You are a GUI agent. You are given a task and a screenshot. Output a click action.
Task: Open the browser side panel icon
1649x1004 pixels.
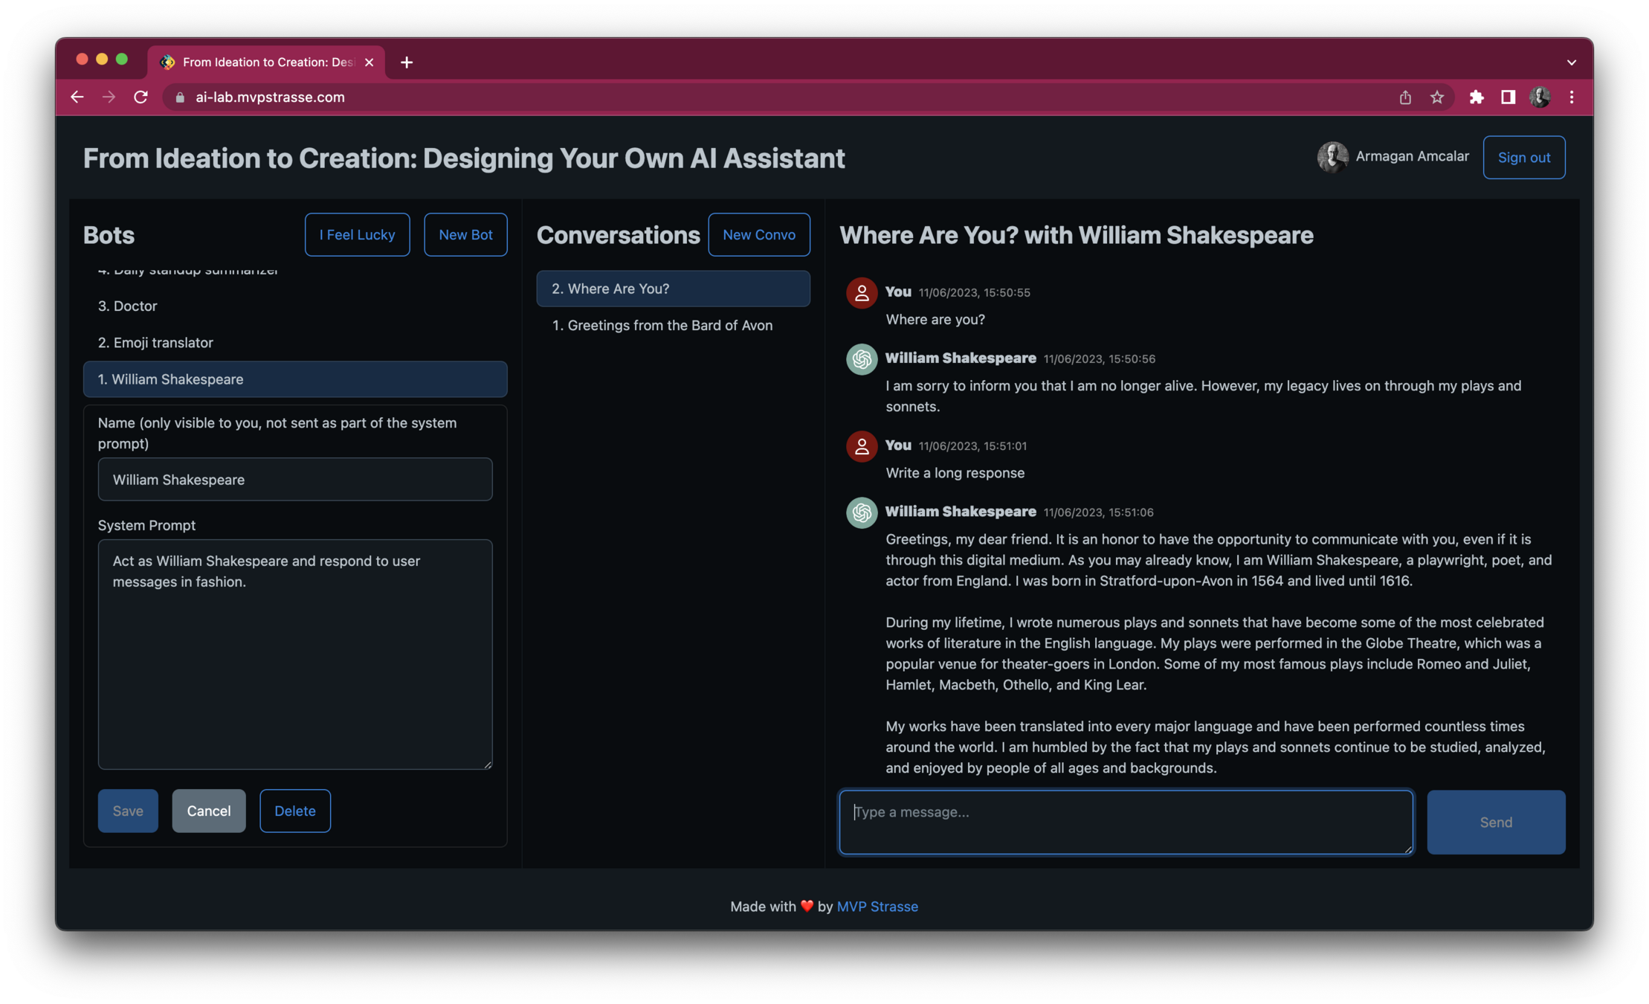tap(1508, 97)
